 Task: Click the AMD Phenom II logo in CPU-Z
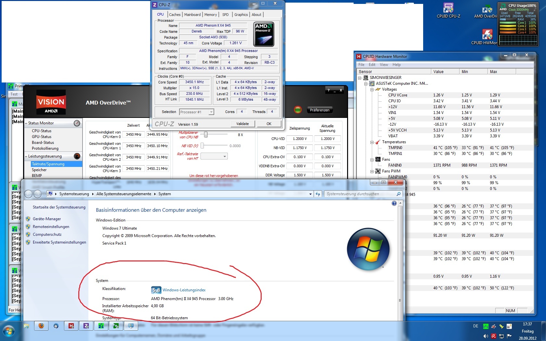click(x=264, y=34)
